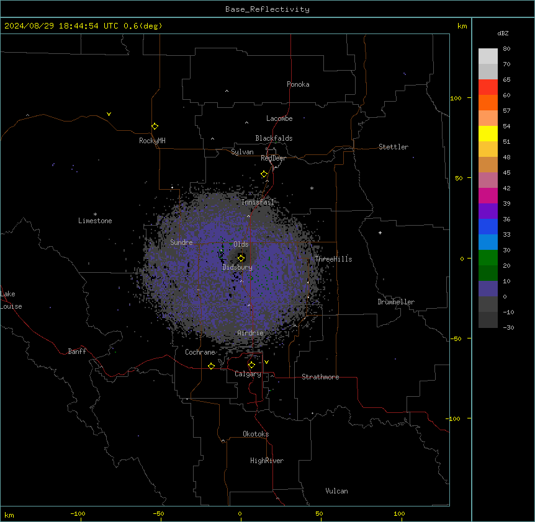Click the white asterisk marker east of Innisfail
This screenshot has height=522, width=535.
pos(312,188)
